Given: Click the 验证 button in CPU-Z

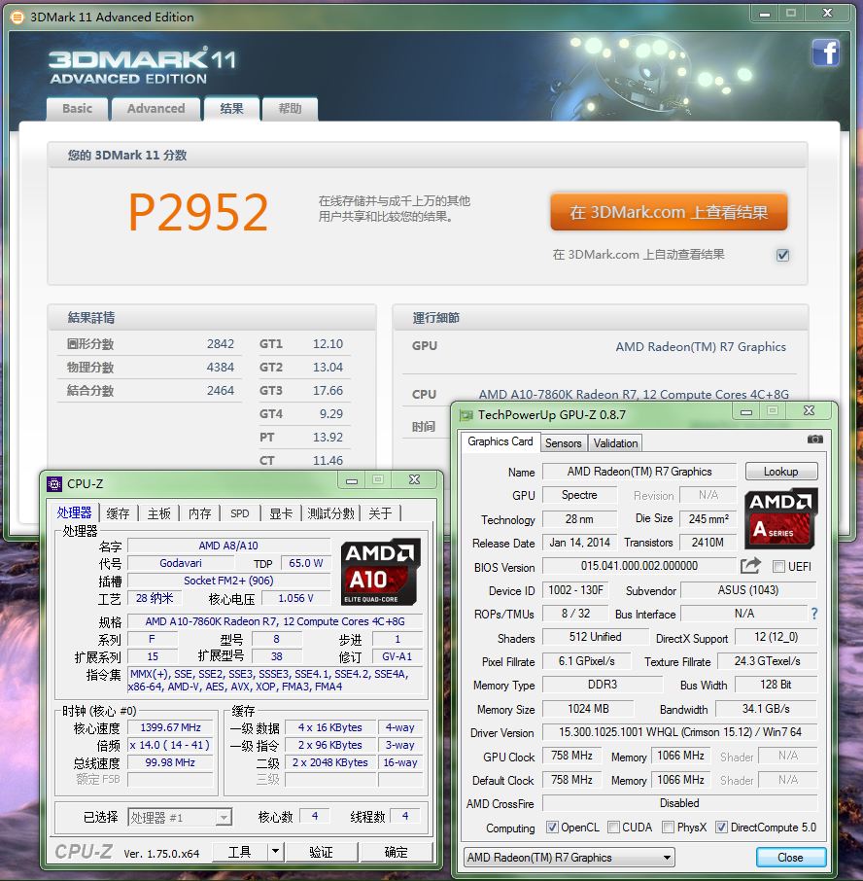Looking at the screenshot, I should click(321, 852).
